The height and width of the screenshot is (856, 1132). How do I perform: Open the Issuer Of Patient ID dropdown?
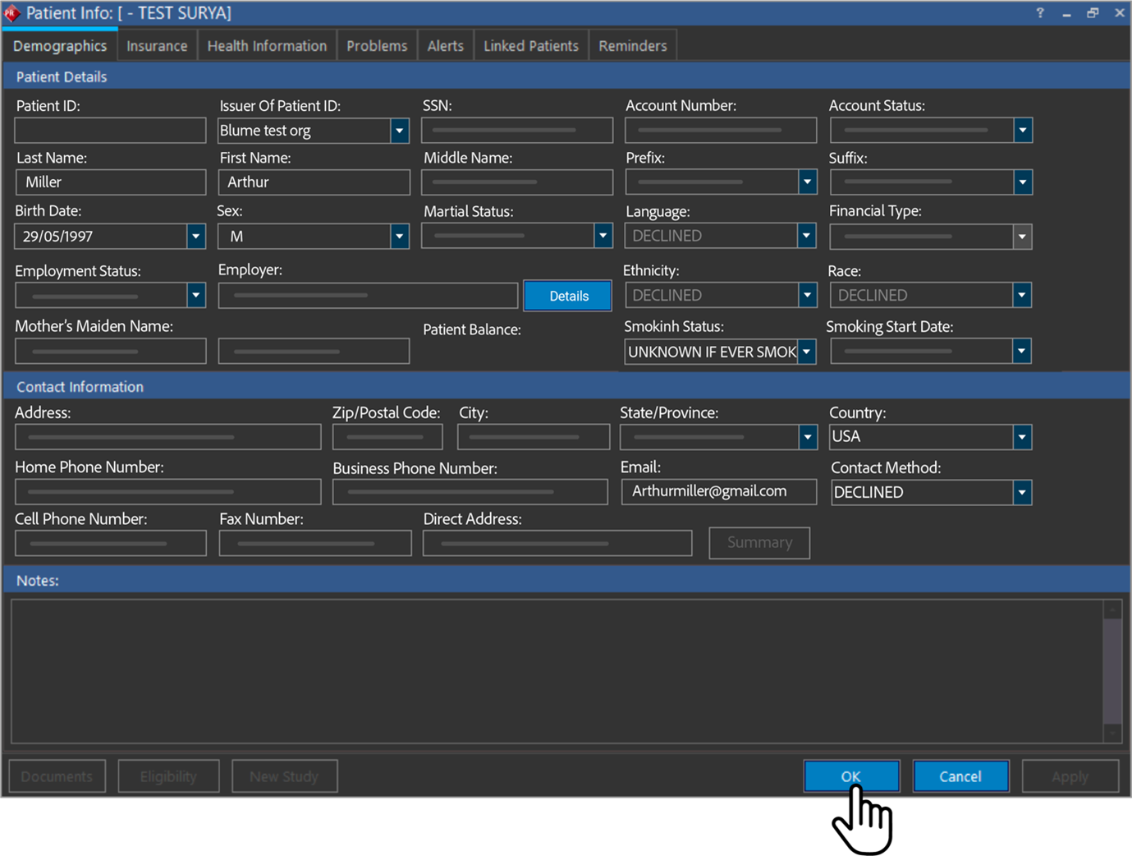pos(399,131)
